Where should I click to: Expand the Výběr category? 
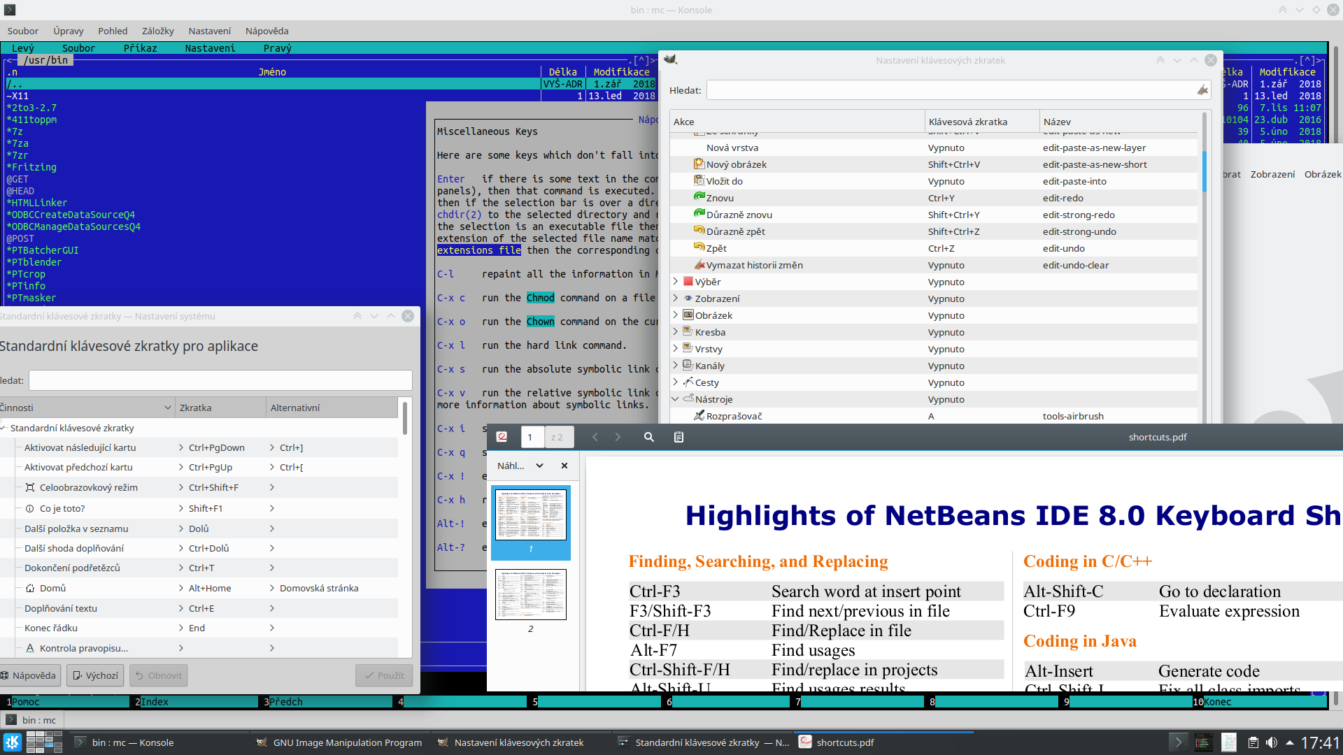(x=676, y=281)
